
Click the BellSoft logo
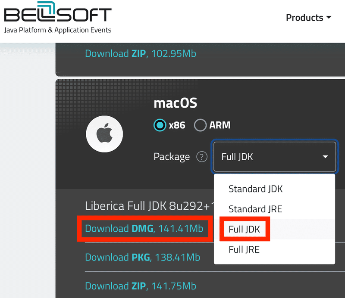(57, 14)
